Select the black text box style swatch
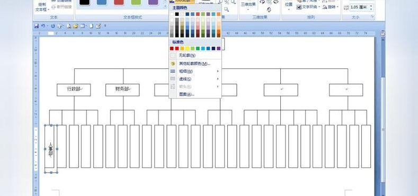 [85, 3]
